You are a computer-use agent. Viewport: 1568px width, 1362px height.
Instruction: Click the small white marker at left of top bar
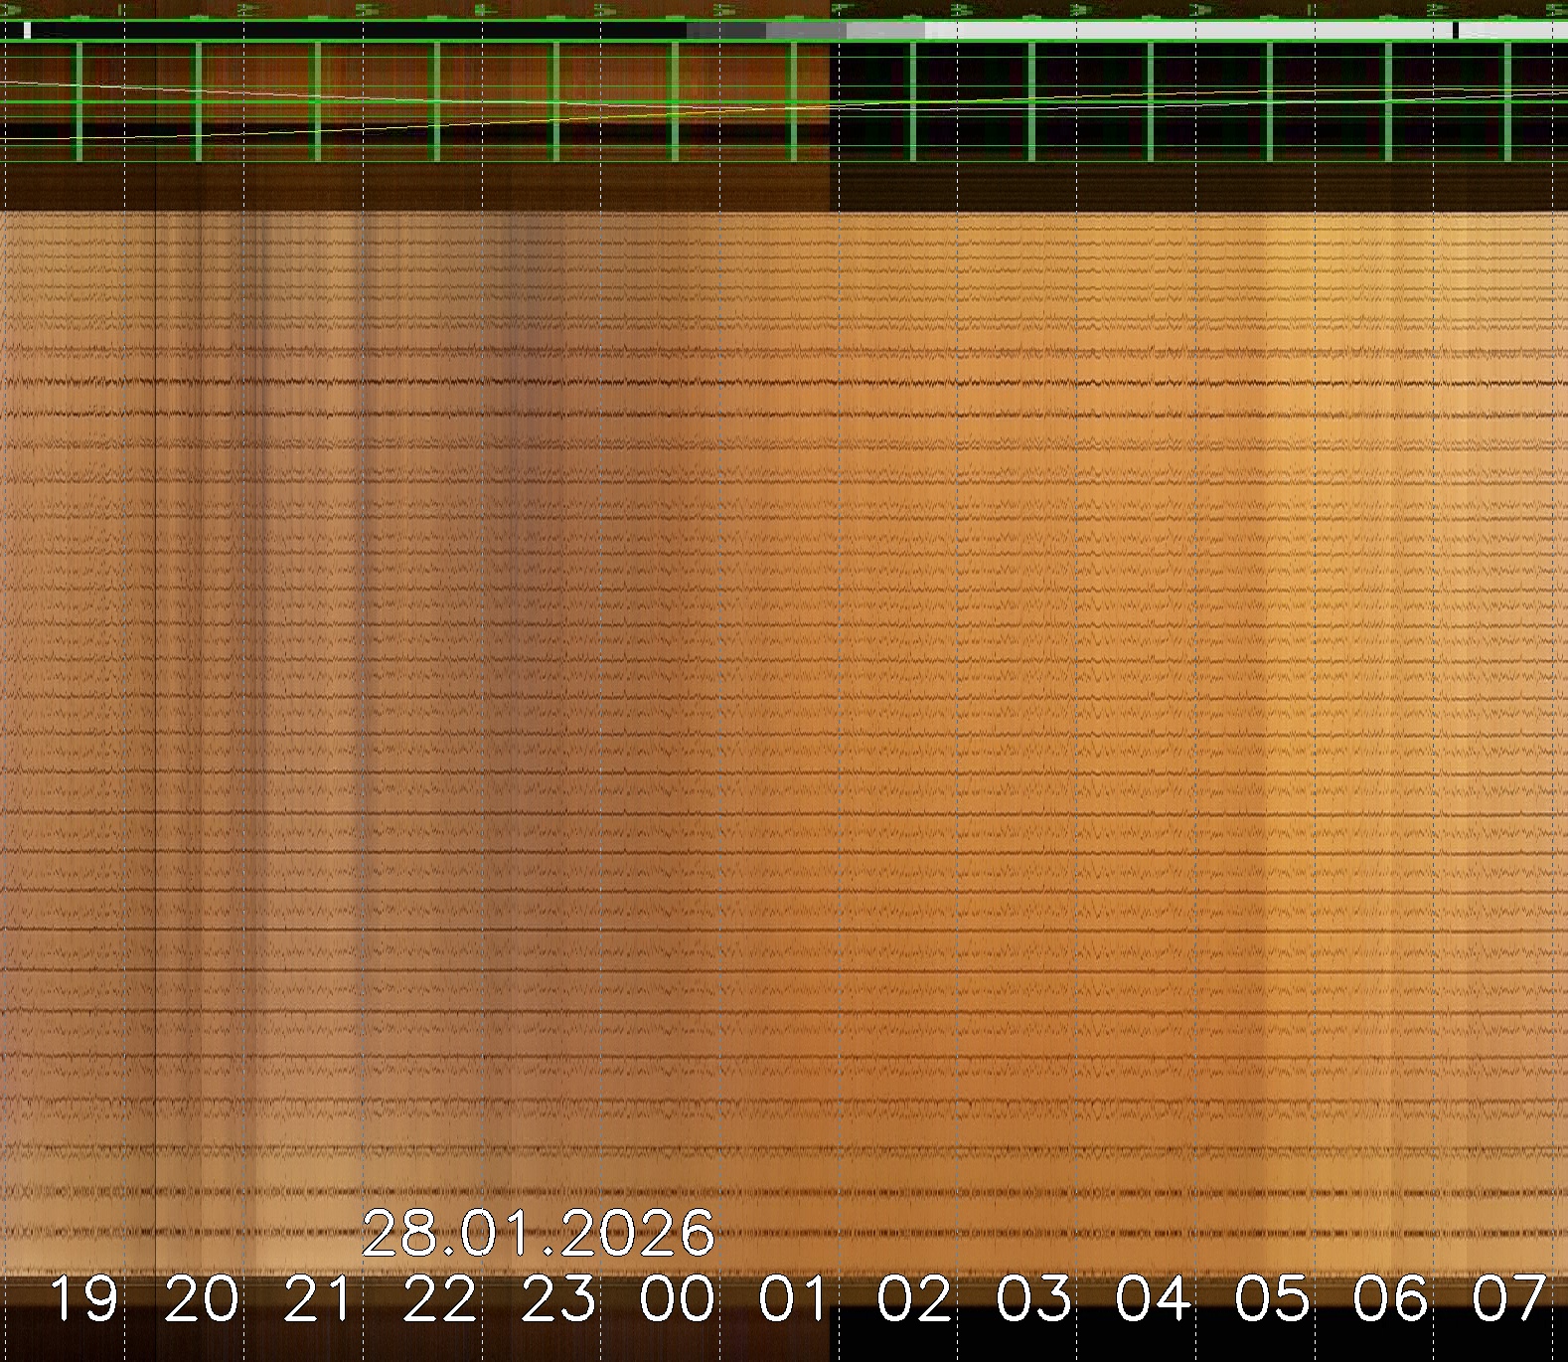[27, 31]
